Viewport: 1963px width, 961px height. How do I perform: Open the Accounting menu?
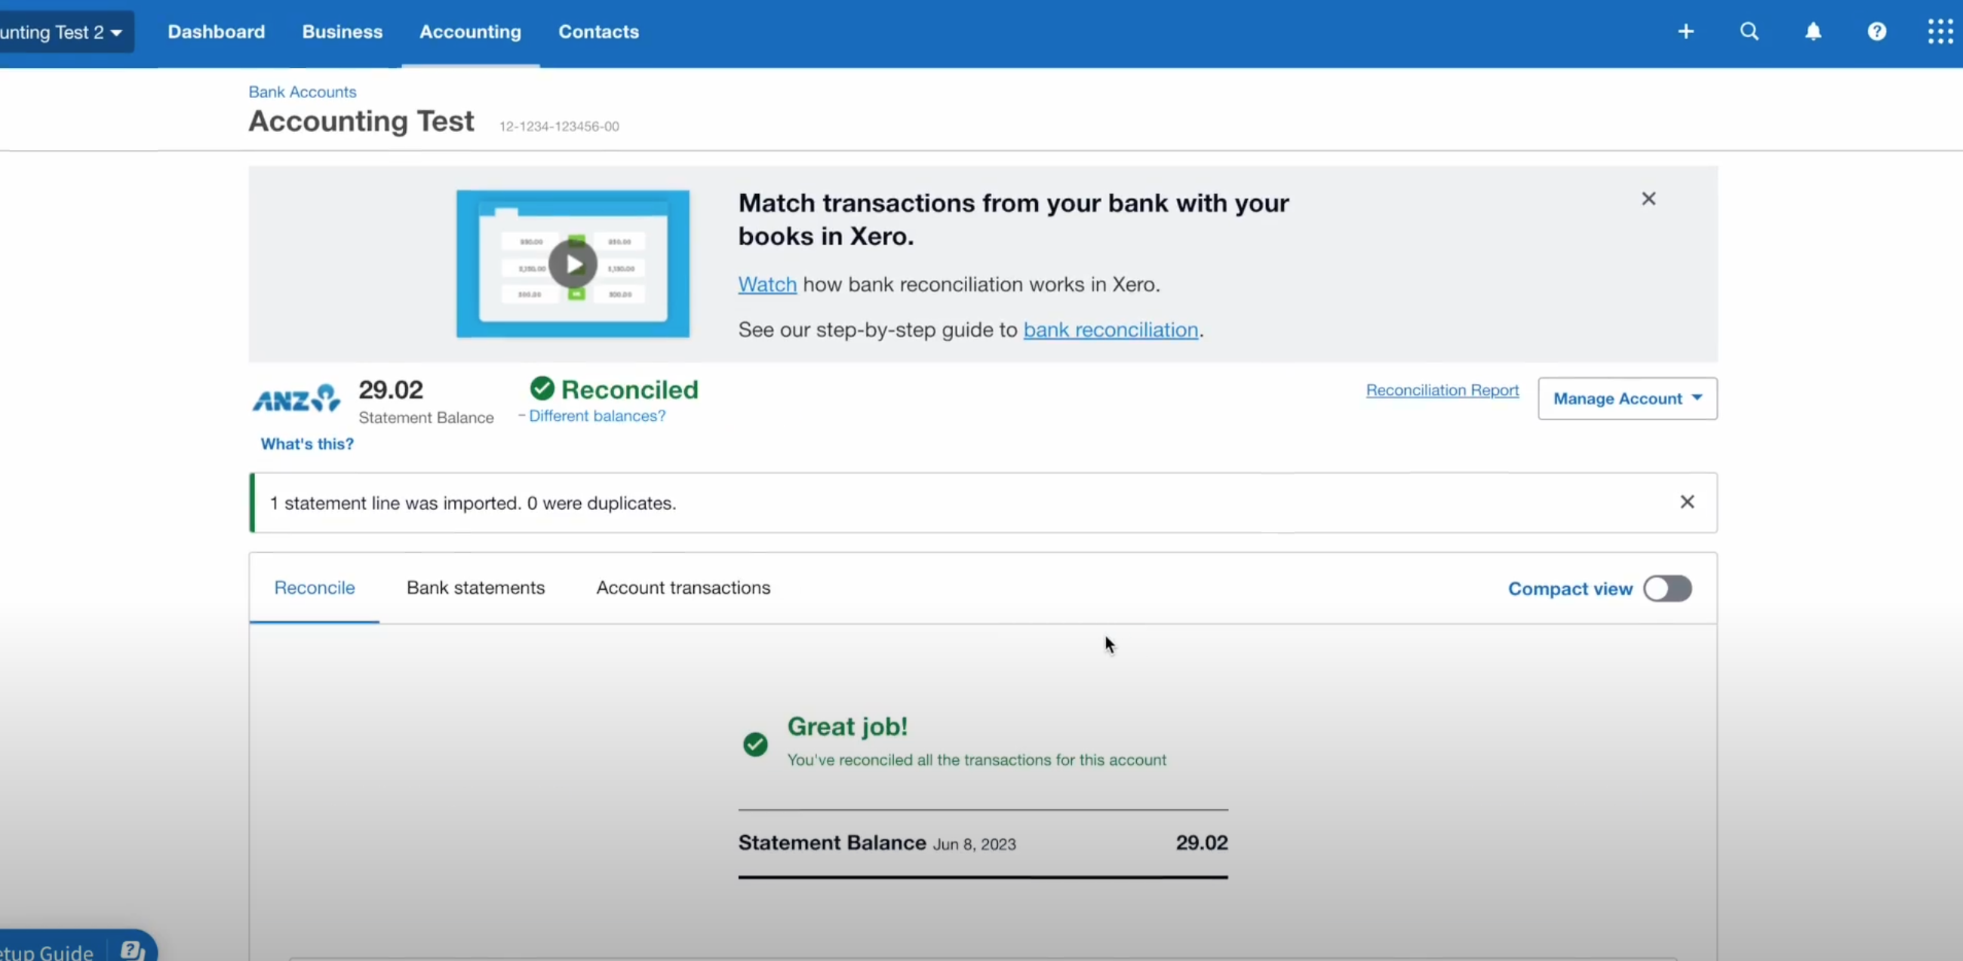[470, 32]
